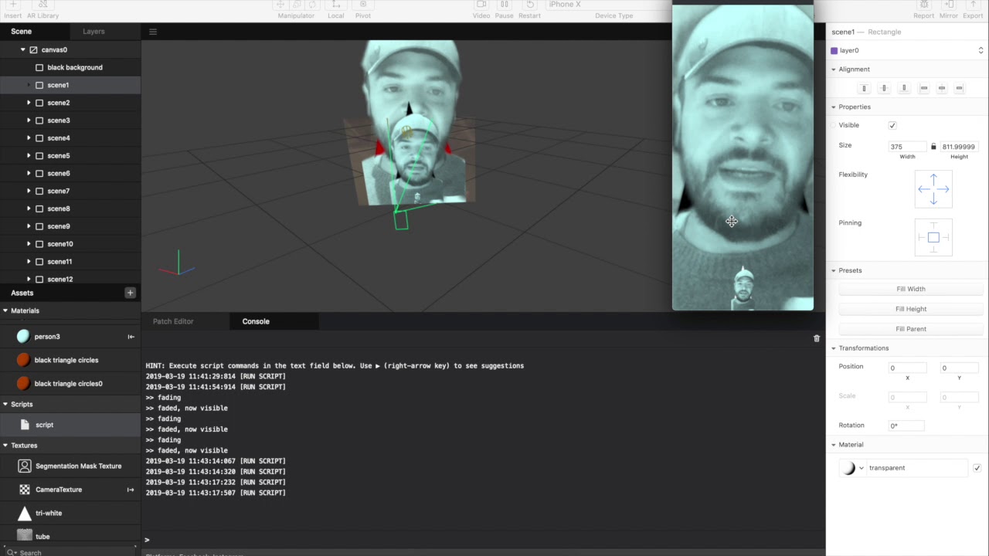Click the Pivot toolbar icon
Viewport: 989px width, 556px height.
pos(363,5)
